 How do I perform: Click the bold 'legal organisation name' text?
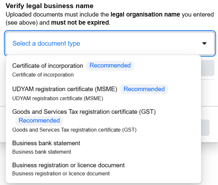click(x=145, y=15)
